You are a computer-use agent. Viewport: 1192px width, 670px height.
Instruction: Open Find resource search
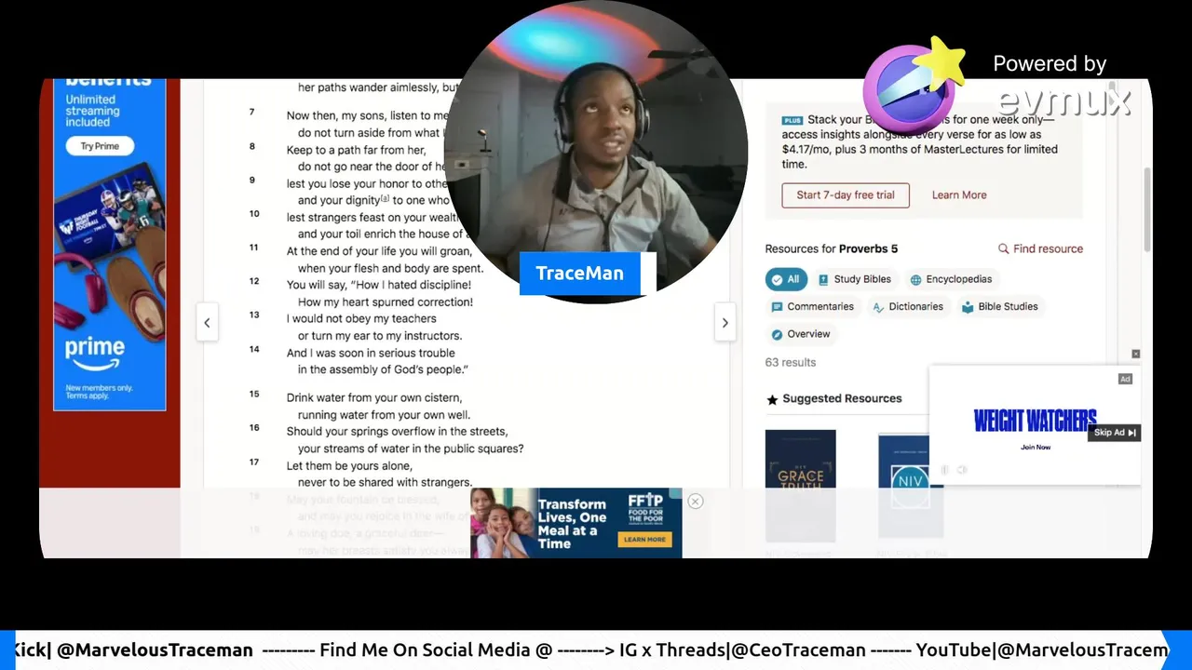click(x=1040, y=248)
